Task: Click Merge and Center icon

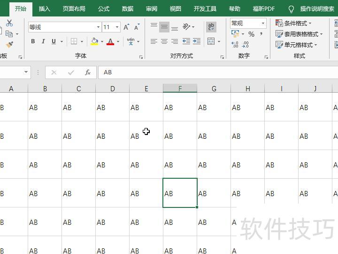Action: point(211,41)
